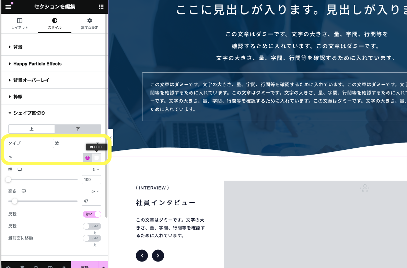Open the タイプ dropdown showing 波
407x268 pixels.
coord(77,143)
